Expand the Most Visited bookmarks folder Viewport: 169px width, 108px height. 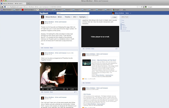tap(6, 10)
